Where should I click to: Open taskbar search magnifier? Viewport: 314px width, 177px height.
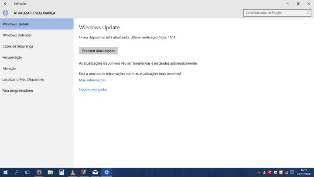17,172
